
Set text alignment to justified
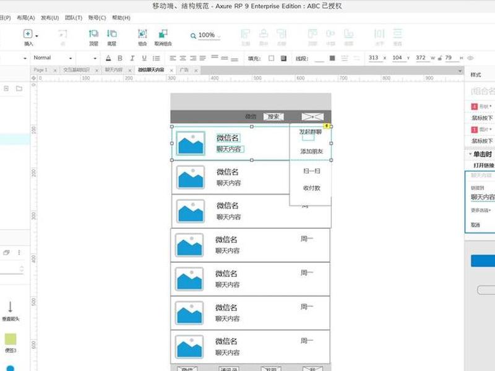tap(203, 58)
